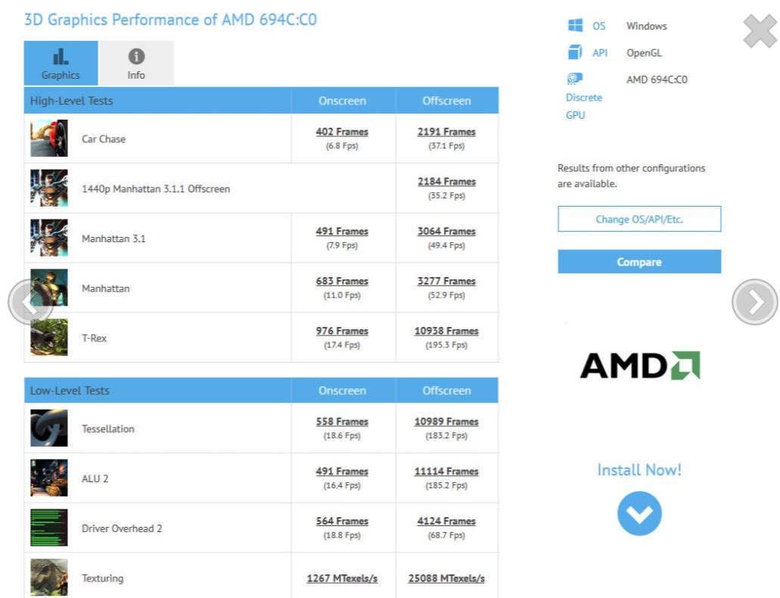Open Car Chase offscreen 2191 Frames result

point(446,132)
